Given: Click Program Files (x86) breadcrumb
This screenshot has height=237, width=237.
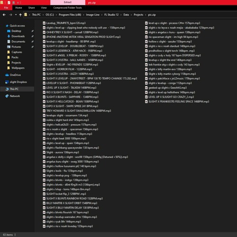Looking at the screenshot, I should click(x=70, y=15).
